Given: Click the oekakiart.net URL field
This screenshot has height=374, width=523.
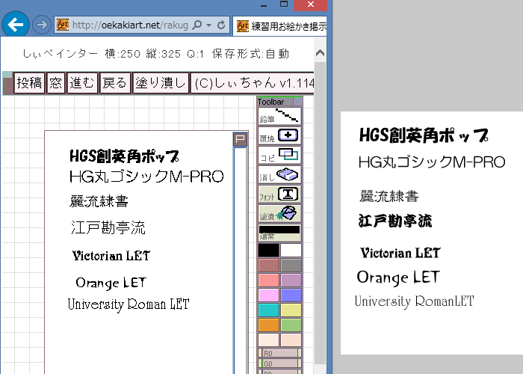Looking at the screenshot, I should 130,25.
